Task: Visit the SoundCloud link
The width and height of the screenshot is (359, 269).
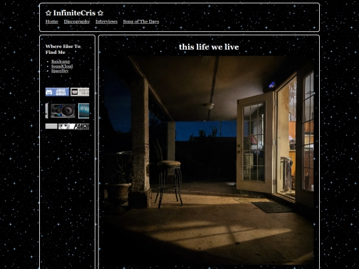Action: (x=62, y=66)
